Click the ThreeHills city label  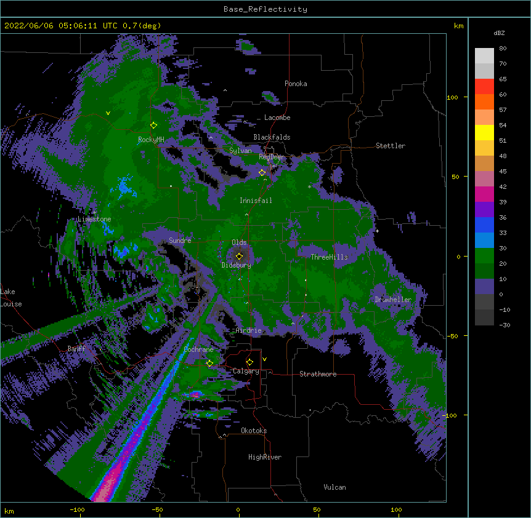click(x=329, y=257)
